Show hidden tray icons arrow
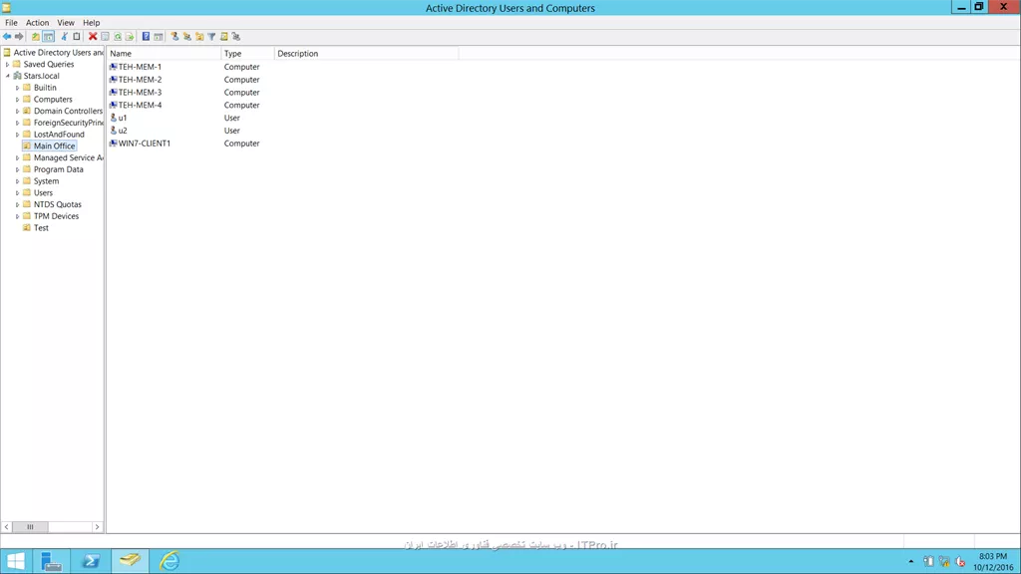The width and height of the screenshot is (1021, 574). pos(911,561)
